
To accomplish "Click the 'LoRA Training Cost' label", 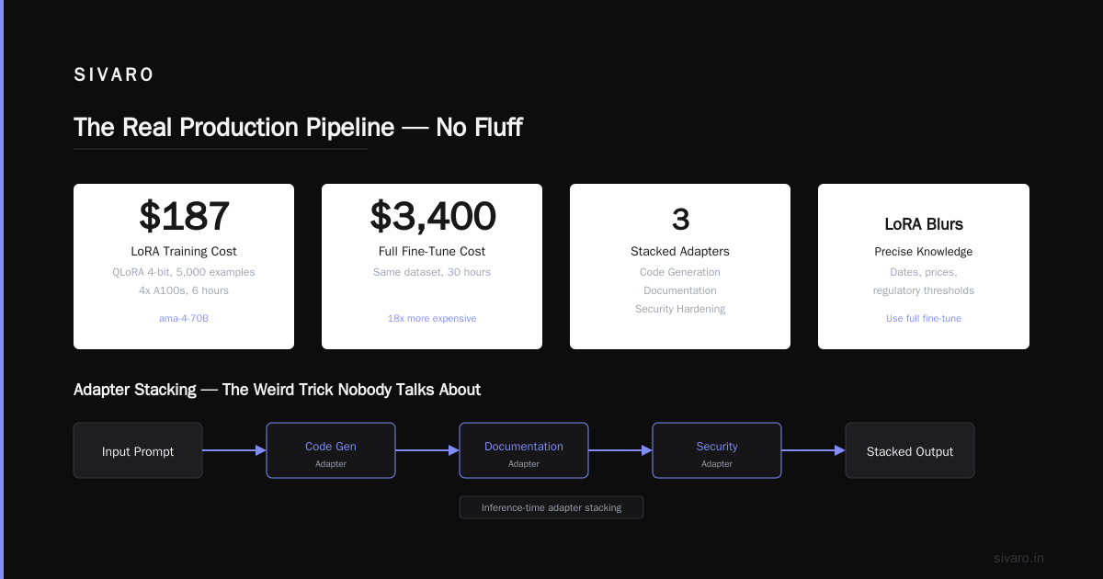I will pos(184,252).
